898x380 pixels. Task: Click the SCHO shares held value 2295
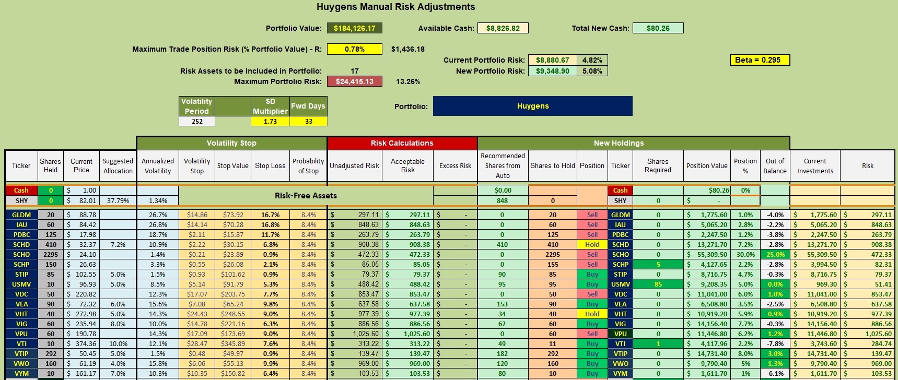[x=51, y=254]
